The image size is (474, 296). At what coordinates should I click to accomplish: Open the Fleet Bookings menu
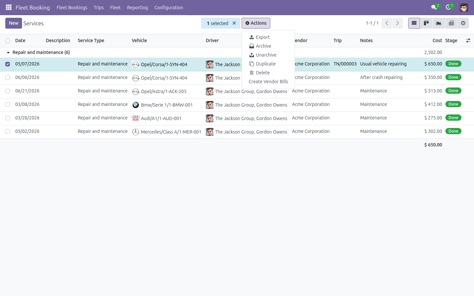click(x=72, y=7)
